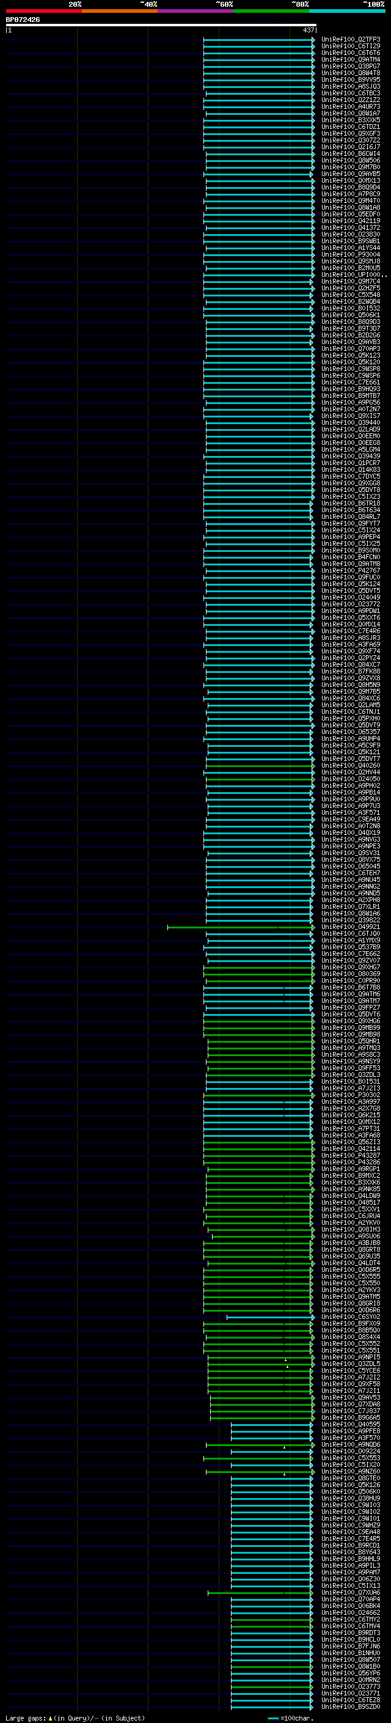This screenshot has height=1723, width=391.
Task: Click the purple ~60% identity legend segment
Action: coord(195,11)
